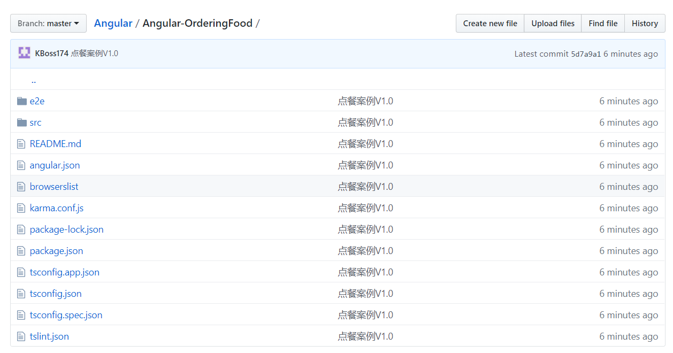Click the Create new file button

coord(490,24)
